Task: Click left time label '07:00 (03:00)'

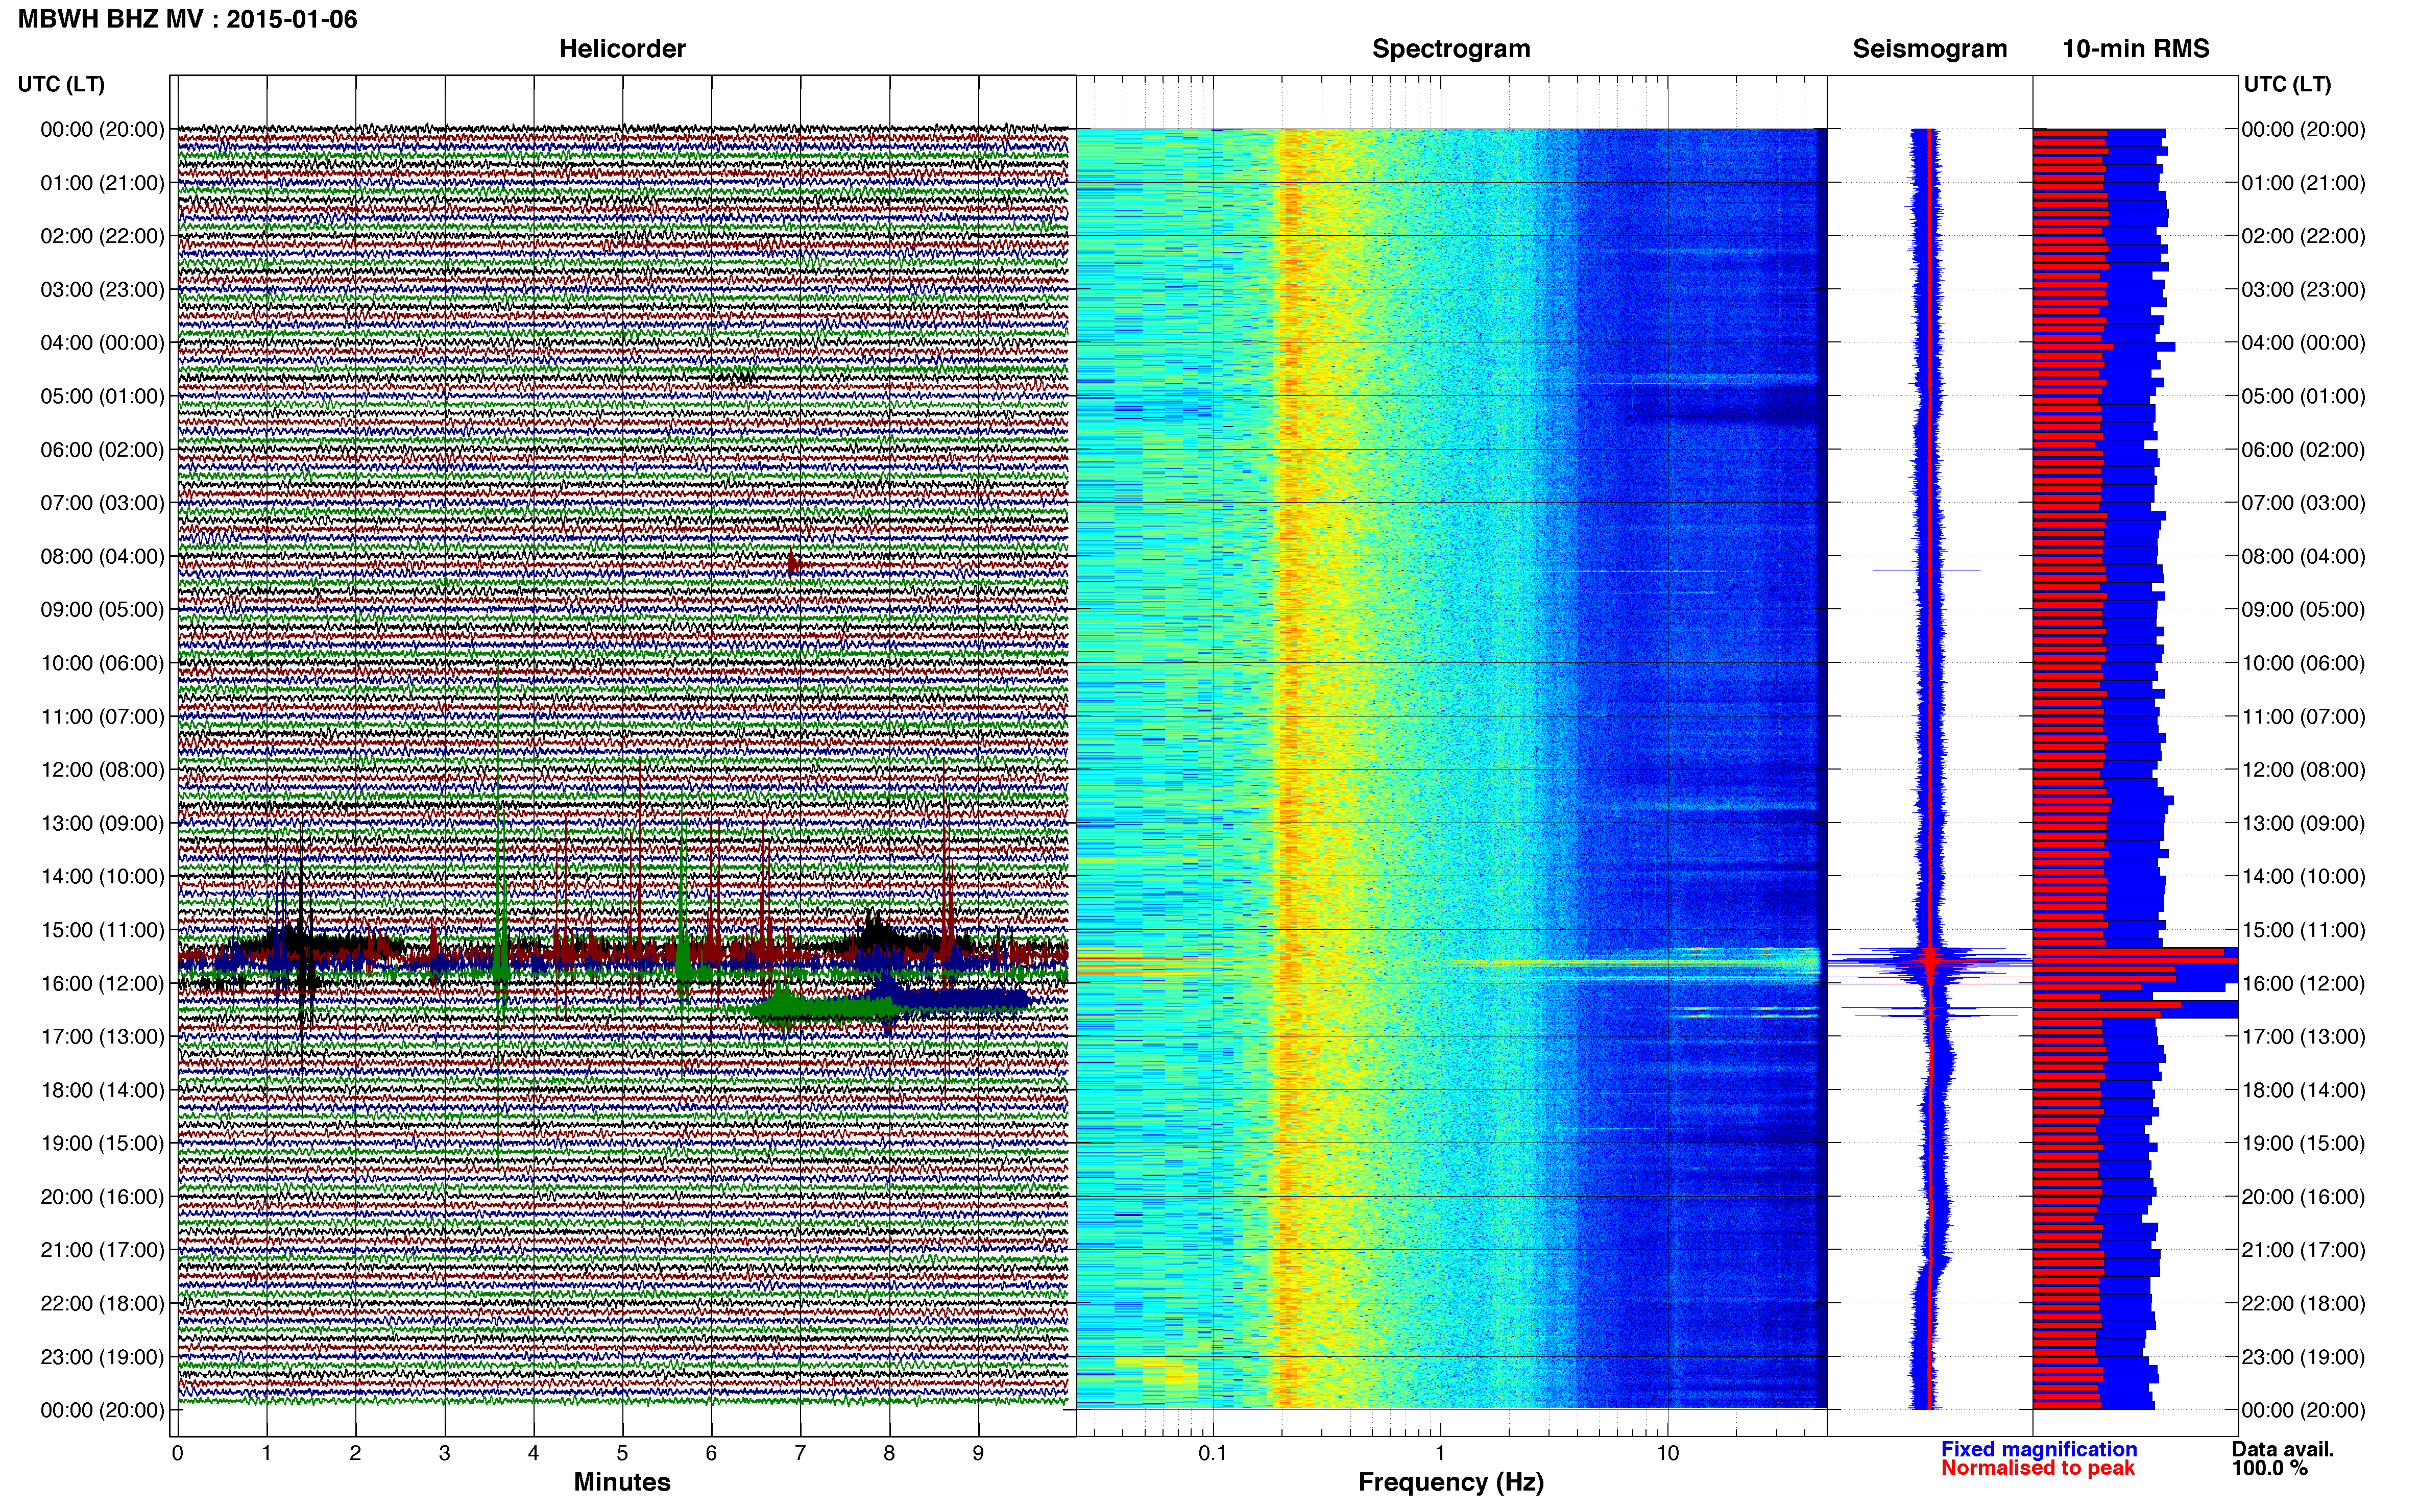Action: point(102,503)
